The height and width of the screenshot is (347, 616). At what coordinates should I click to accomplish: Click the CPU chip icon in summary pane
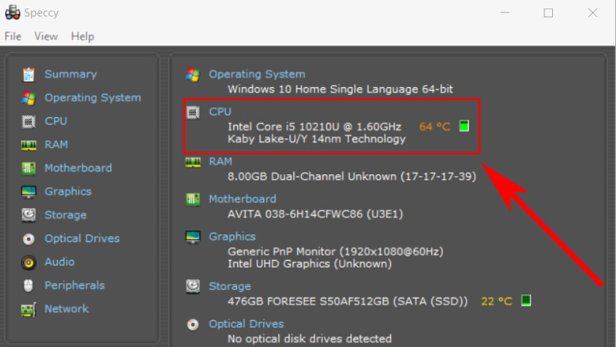[x=192, y=113]
